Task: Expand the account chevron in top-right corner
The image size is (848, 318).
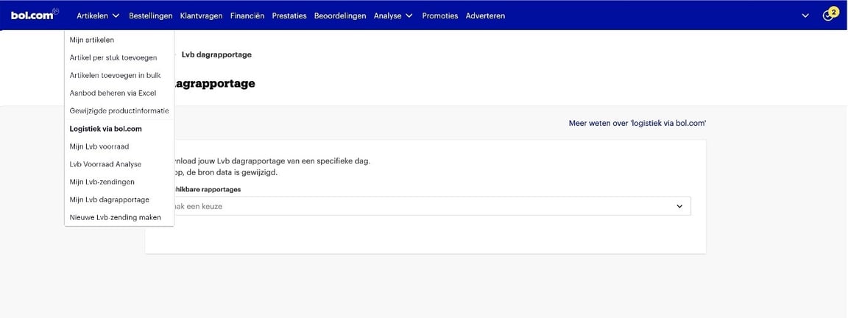Action: (x=805, y=16)
